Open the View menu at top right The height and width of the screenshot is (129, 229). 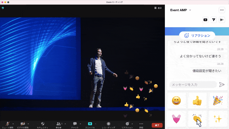[158, 8]
